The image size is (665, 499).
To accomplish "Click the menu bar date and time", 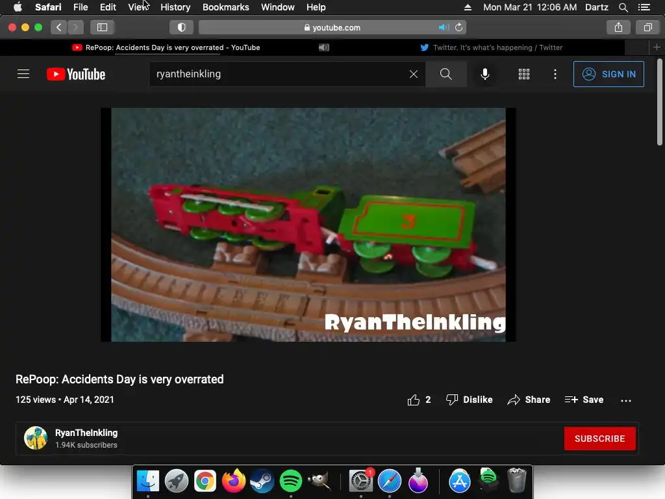I will tap(530, 7).
